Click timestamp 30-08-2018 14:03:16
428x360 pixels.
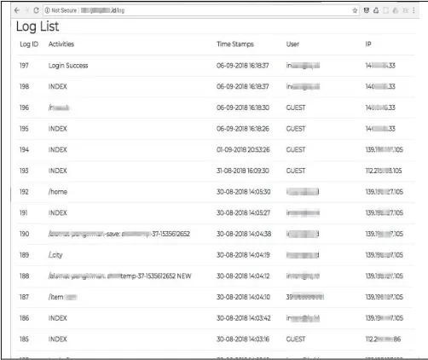(243, 339)
